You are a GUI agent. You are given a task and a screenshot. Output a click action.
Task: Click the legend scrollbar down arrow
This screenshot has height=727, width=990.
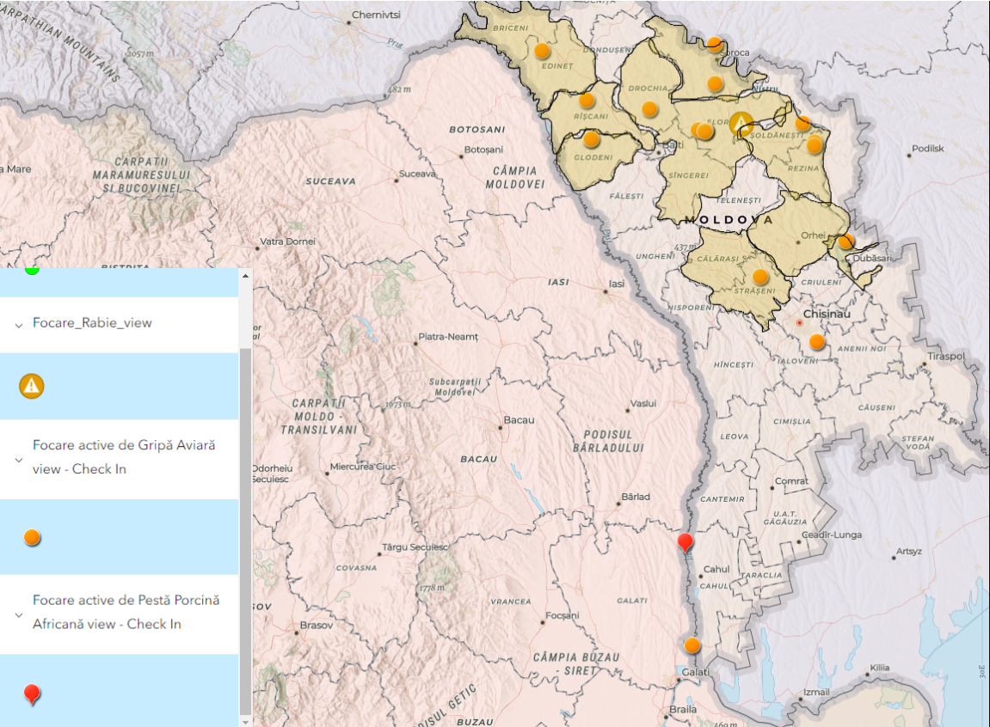click(246, 719)
